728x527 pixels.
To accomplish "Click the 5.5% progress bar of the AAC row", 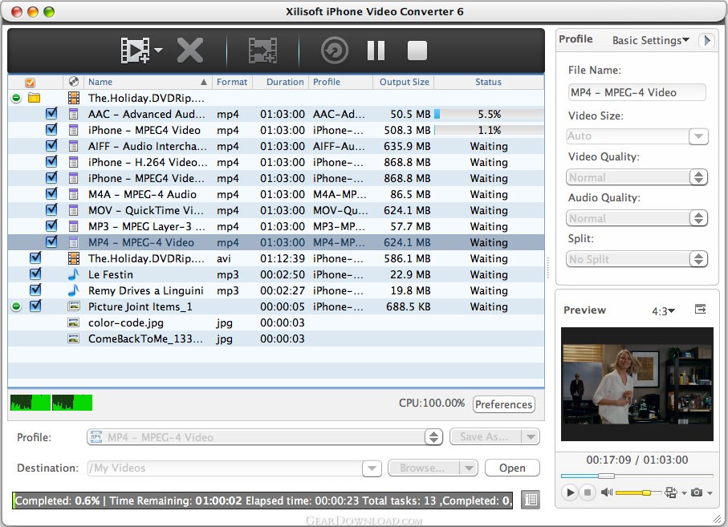I will [489, 114].
